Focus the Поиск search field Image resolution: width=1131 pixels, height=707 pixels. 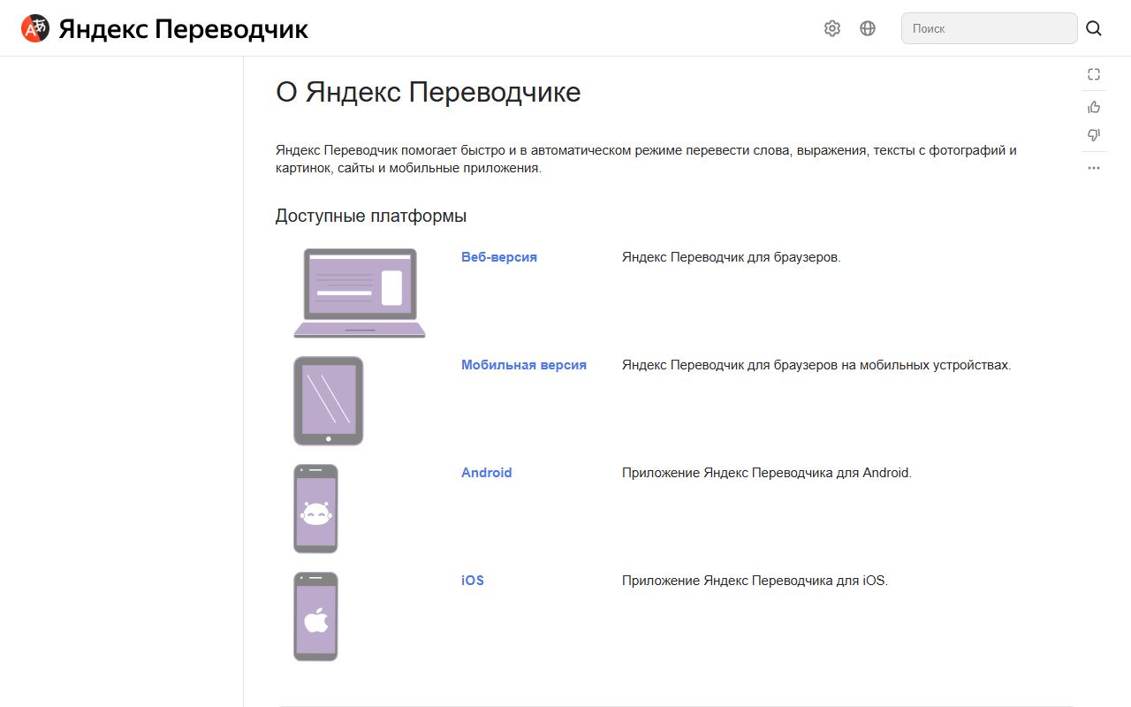click(990, 28)
